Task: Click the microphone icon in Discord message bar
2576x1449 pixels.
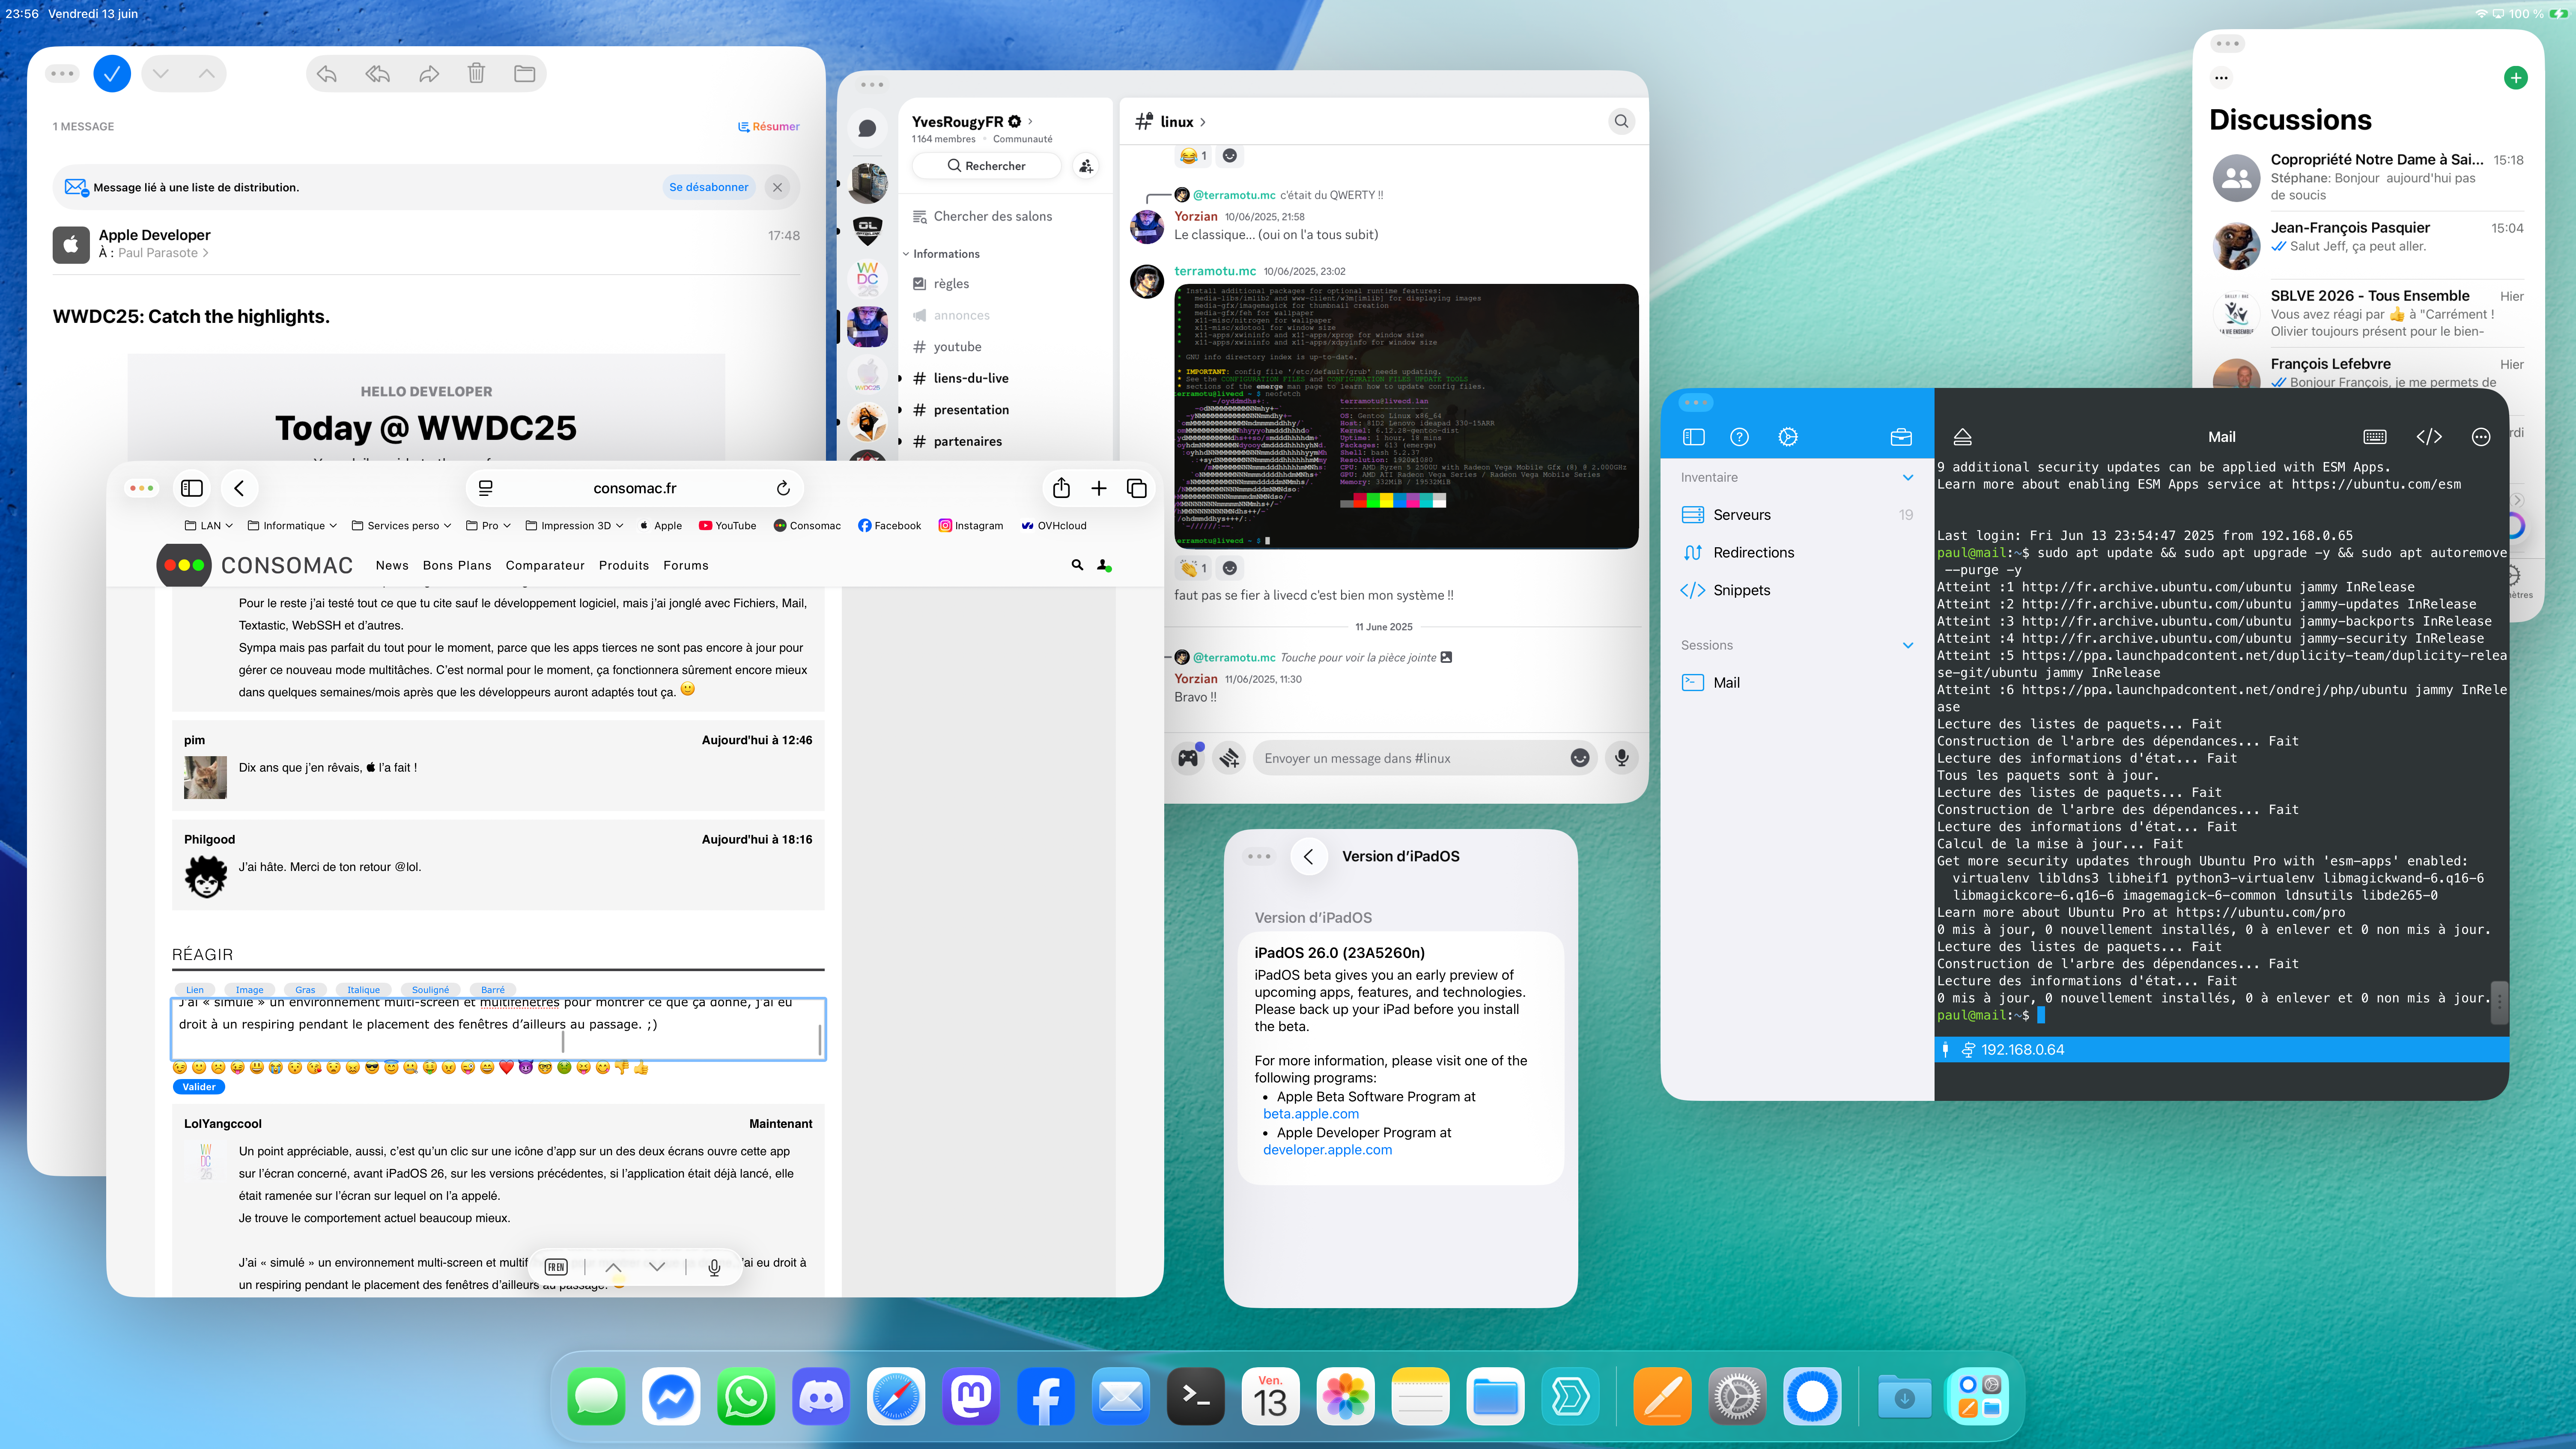Action: click(1621, 758)
